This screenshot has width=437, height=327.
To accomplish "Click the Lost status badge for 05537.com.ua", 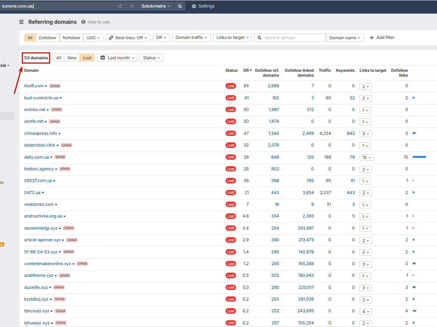I will pyautogui.click(x=231, y=181).
